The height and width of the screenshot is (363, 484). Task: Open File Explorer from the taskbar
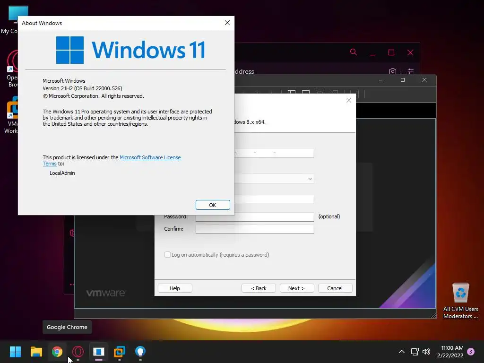(x=36, y=352)
